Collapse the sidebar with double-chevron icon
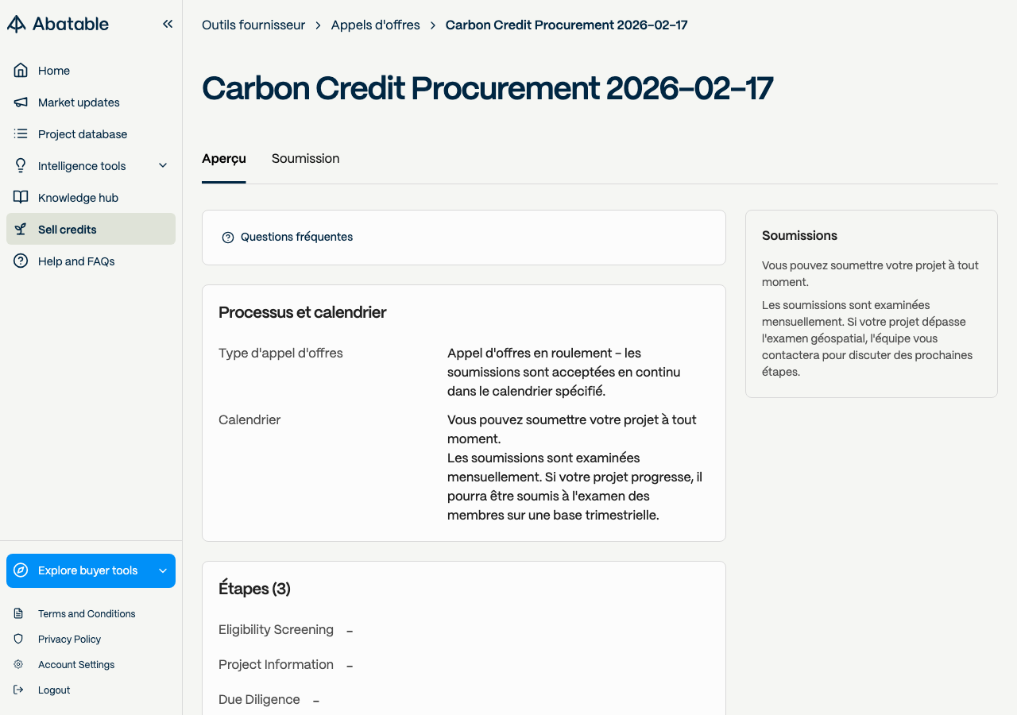 click(168, 24)
